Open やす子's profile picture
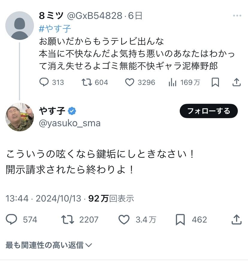The image size is (248, 263). [x=19, y=117]
